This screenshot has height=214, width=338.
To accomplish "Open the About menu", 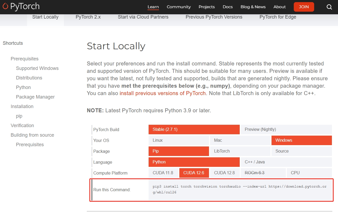I will (279, 7).
